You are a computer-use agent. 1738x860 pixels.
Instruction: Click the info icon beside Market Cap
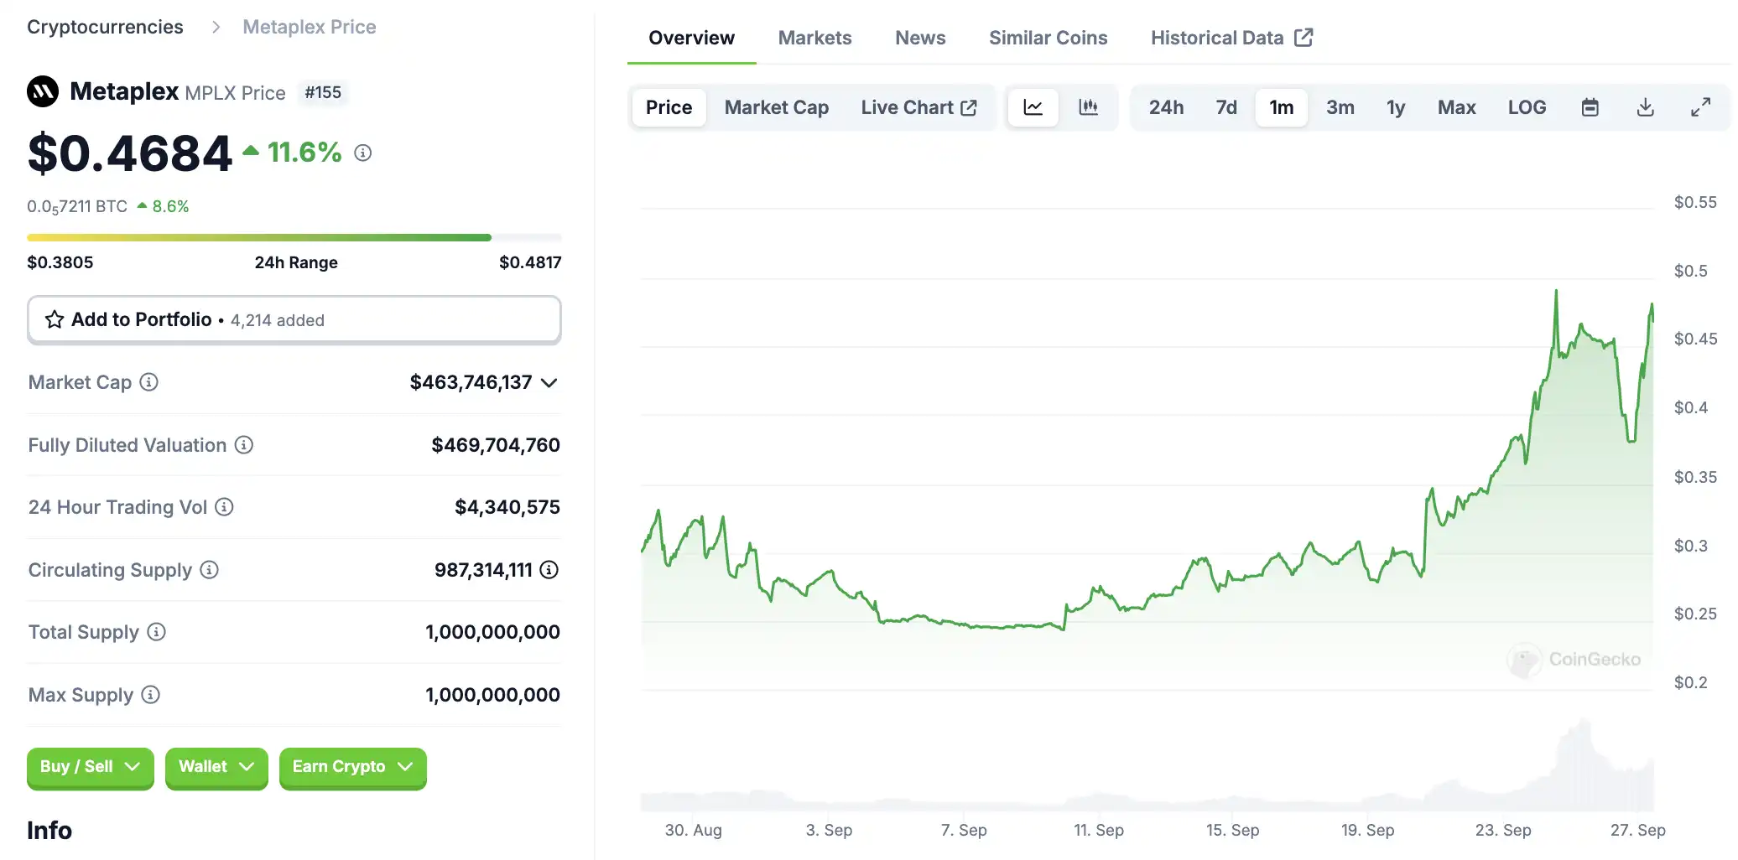point(148,382)
